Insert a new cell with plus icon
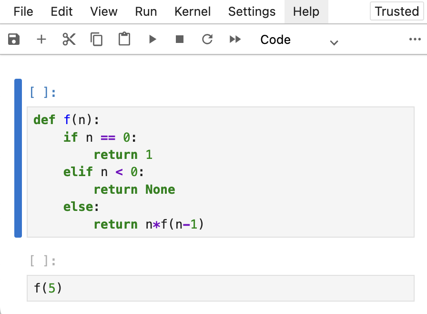Viewport: 427px width, 314px height. coord(41,40)
